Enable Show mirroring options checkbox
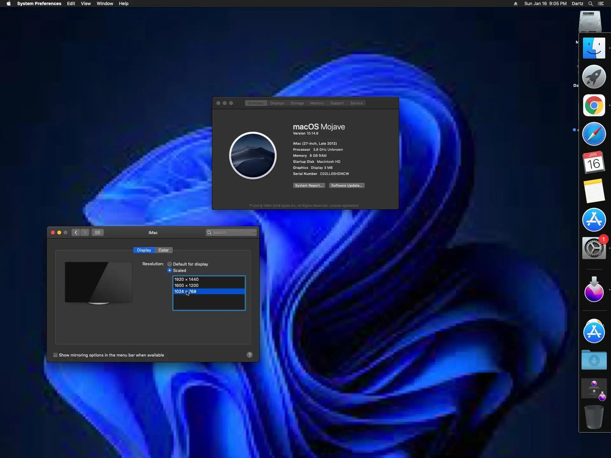This screenshot has width=611, height=458. [55, 355]
